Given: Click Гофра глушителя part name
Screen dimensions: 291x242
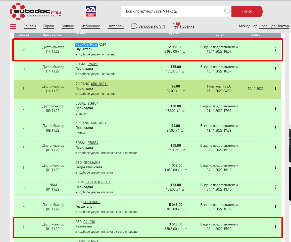Looking at the screenshot, I should coord(89,167).
